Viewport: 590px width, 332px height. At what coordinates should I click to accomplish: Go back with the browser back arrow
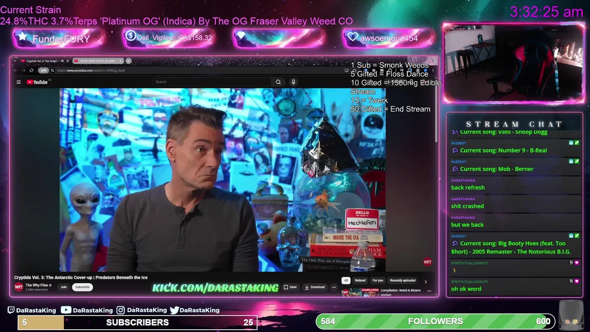pos(16,71)
